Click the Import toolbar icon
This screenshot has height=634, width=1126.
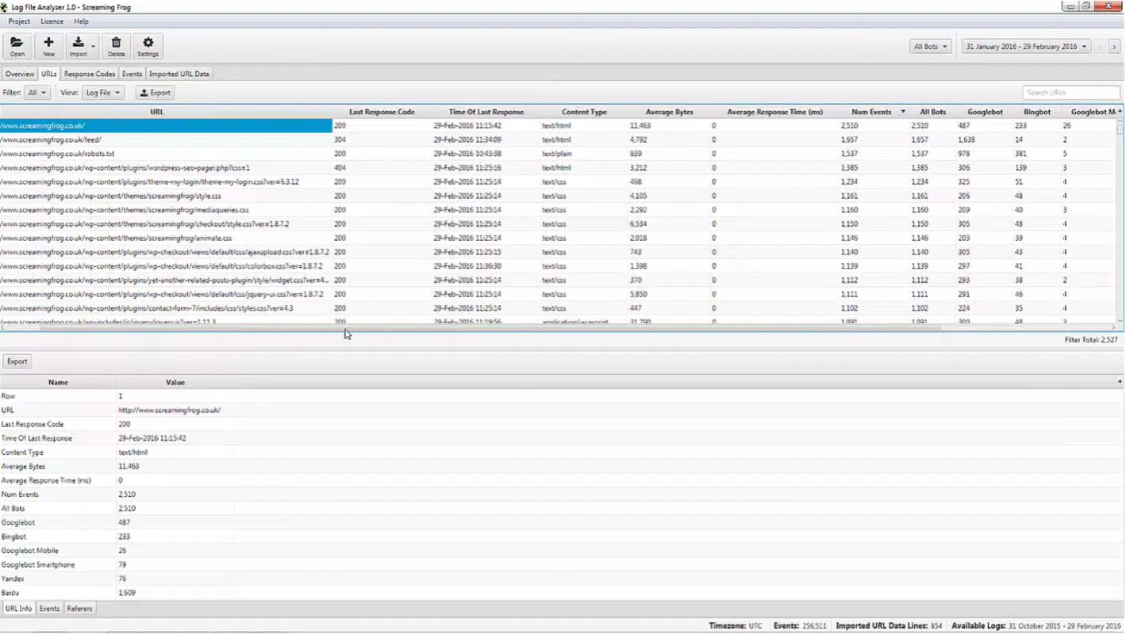(x=78, y=46)
